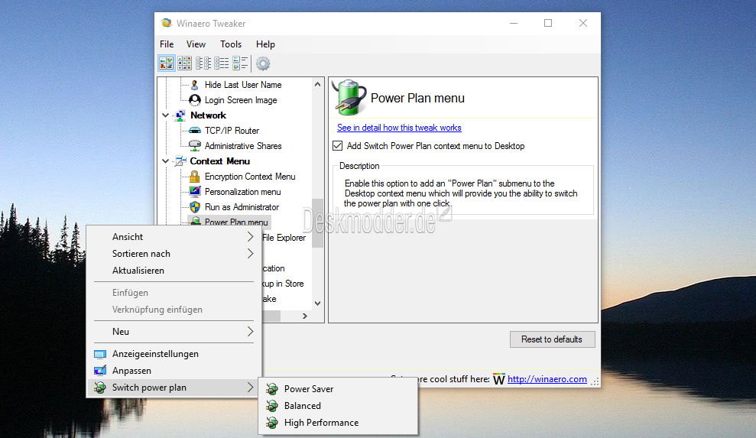Maximize the Winaero Tweaker window

(x=548, y=23)
